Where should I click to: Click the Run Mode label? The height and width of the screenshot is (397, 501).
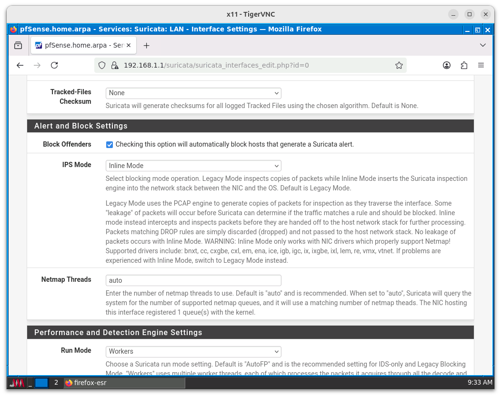point(76,350)
